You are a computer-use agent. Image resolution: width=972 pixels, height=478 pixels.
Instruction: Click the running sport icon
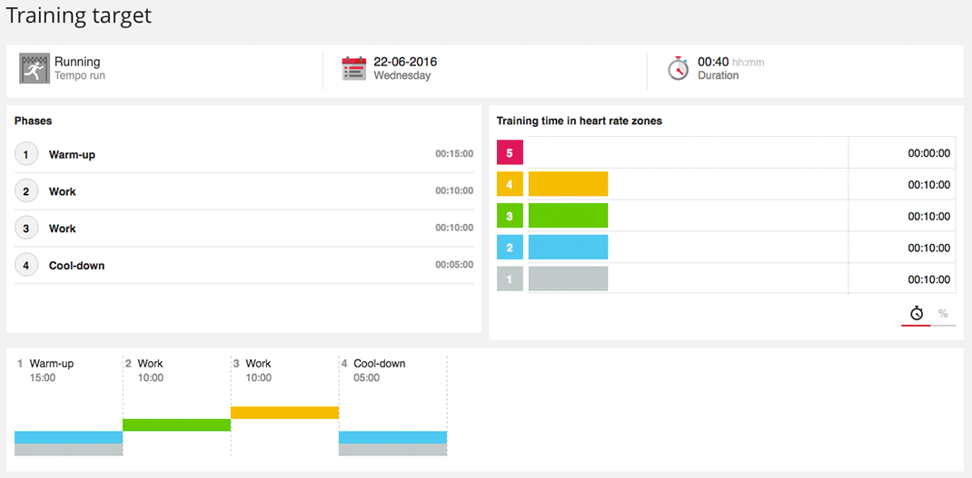(35, 68)
